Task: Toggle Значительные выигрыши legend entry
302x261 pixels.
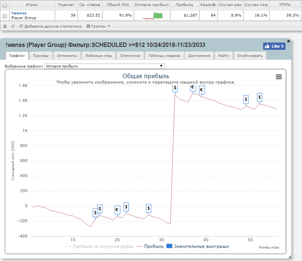Action: pos(198,246)
